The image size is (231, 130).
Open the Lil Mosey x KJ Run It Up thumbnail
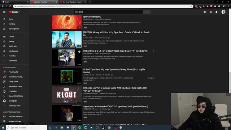[67, 39]
